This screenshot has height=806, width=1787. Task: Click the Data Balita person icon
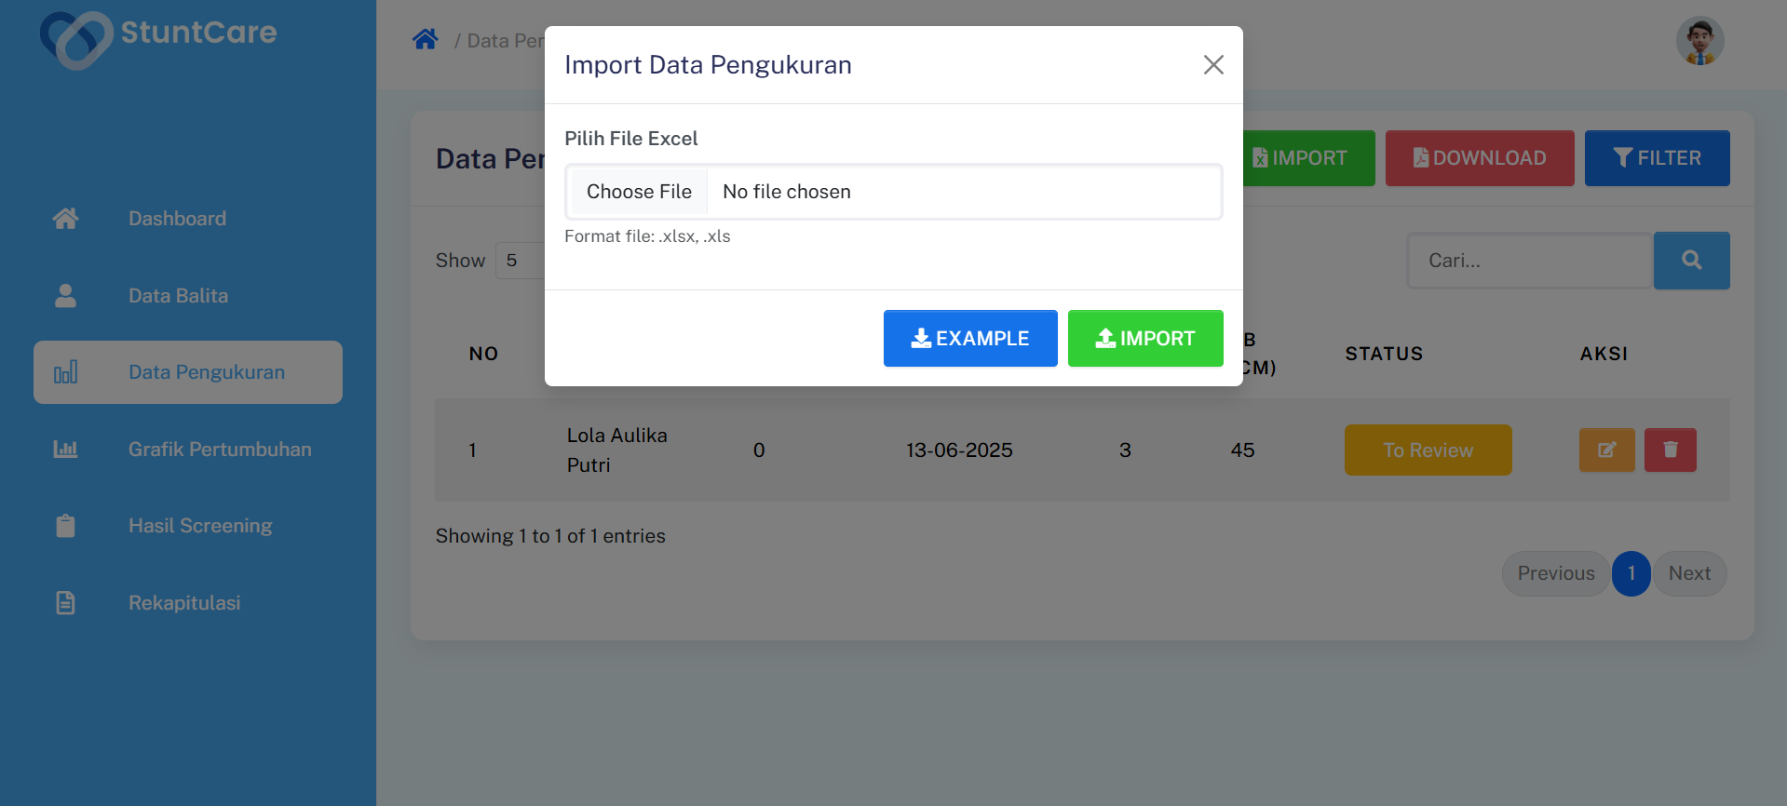click(x=65, y=296)
